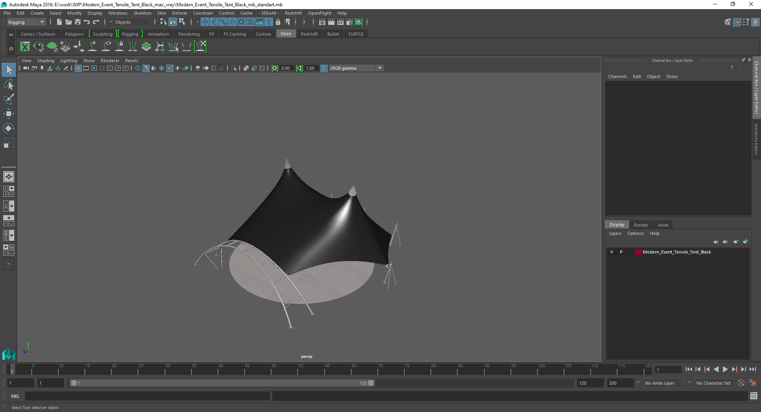Click the tent layer red color swatch

point(638,252)
